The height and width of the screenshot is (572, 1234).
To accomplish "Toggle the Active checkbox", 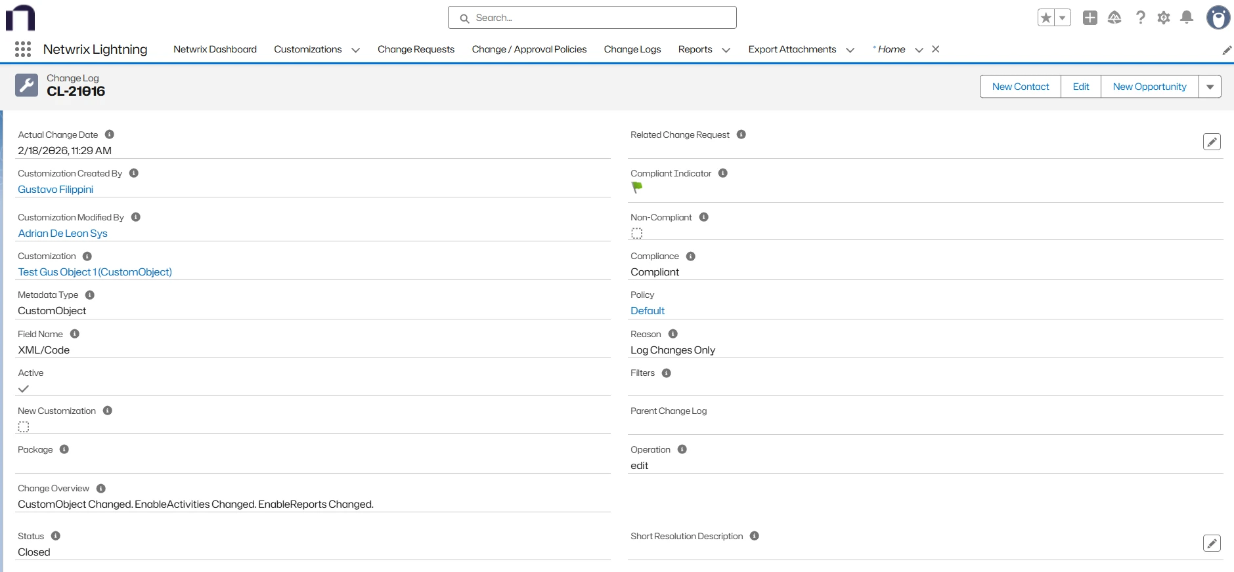I will (x=24, y=389).
